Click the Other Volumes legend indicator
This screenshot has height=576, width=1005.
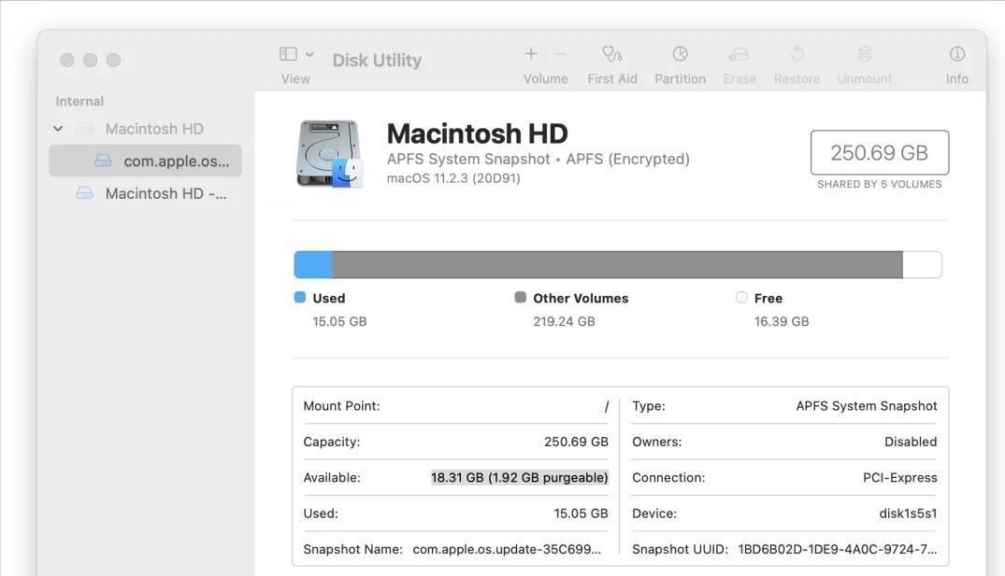click(x=520, y=297)
